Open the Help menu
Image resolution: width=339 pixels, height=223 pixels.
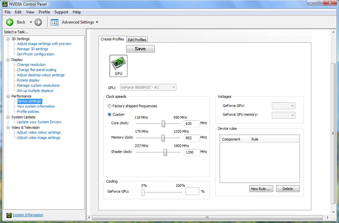click(77, 12)
